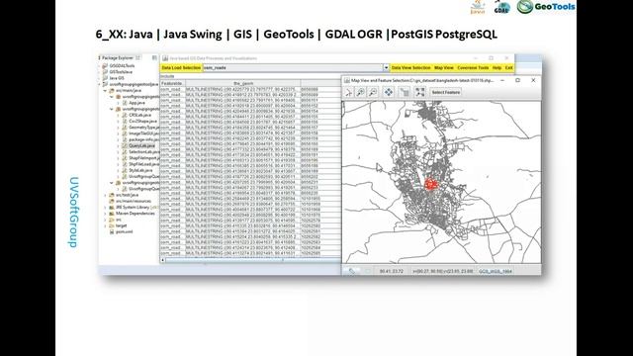Expand the target folder arrow
Screen dimensions: 633x356
coord(106,225)
